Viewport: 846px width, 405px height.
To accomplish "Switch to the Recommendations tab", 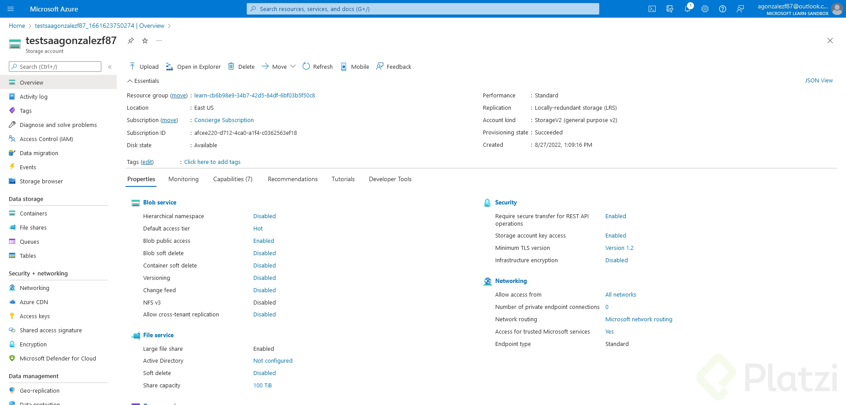I will pyautogui.click(x=293, y=179).
